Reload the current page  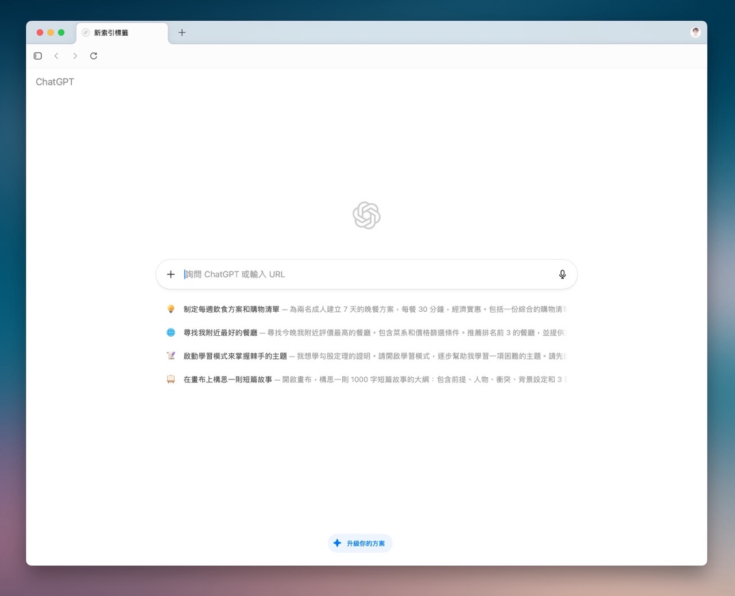[94, 56]
